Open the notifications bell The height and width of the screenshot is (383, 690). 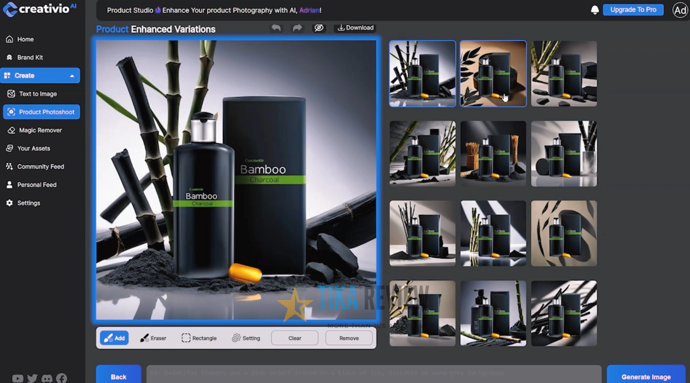point(595,10)
